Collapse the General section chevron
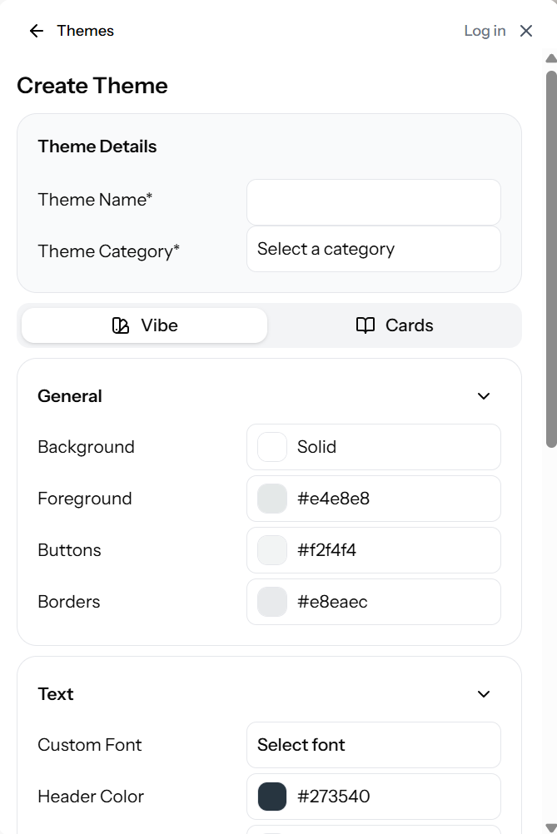The width and height of the screenshot is (557, 834). pos(483,396)
